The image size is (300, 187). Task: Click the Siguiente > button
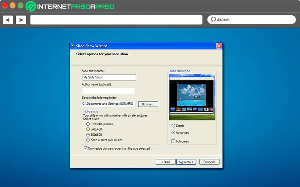click(186, 162)
